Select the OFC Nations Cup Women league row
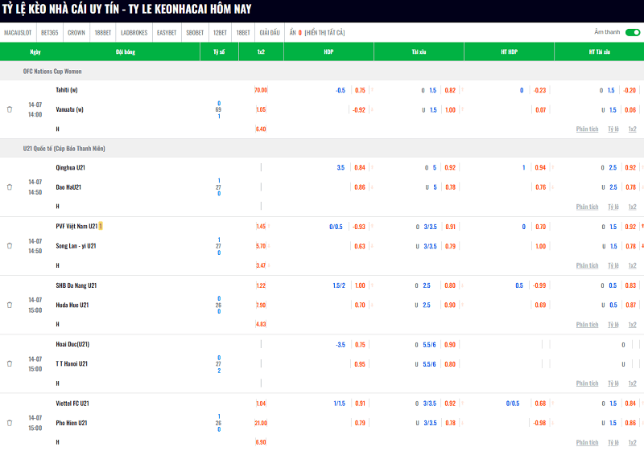The height and width of the screenshot is (451, 644). (322, 71)
